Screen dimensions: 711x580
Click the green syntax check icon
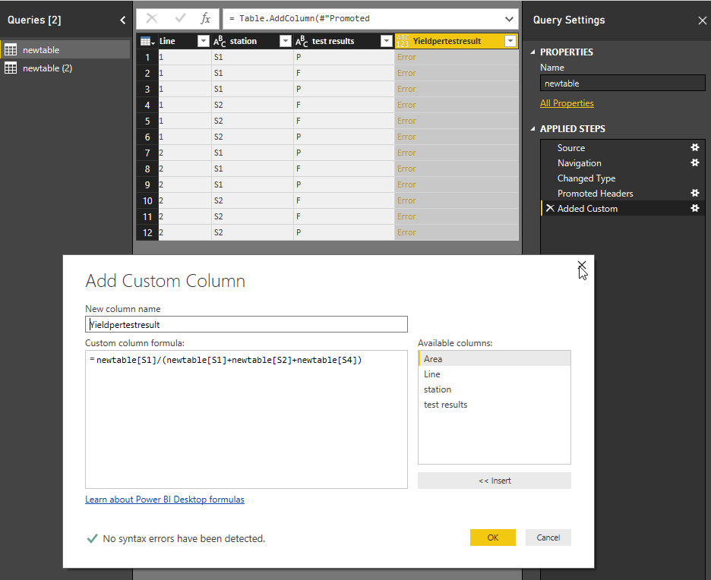click(x=92, y=538)
